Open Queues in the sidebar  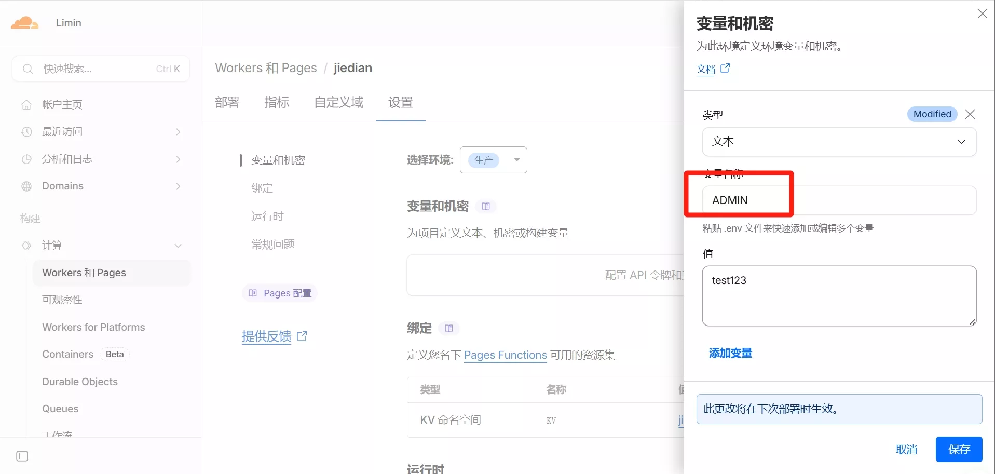coord(60,409)
